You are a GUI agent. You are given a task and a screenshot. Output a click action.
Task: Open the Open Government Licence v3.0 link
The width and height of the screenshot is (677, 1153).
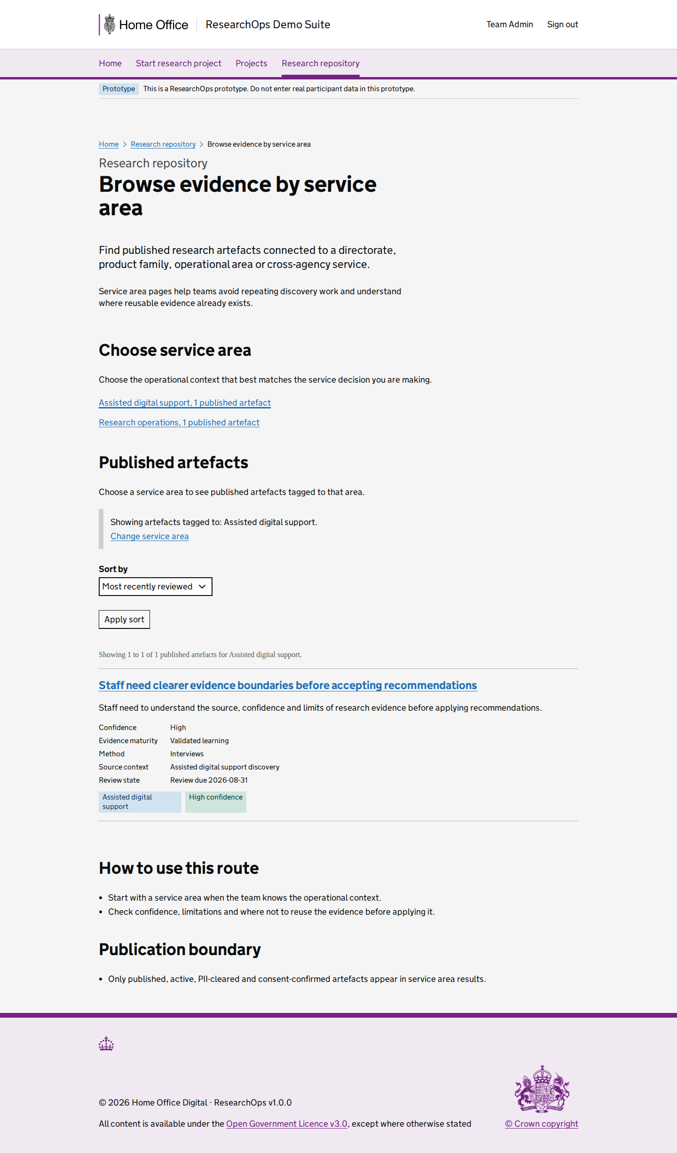point(287,1124)
